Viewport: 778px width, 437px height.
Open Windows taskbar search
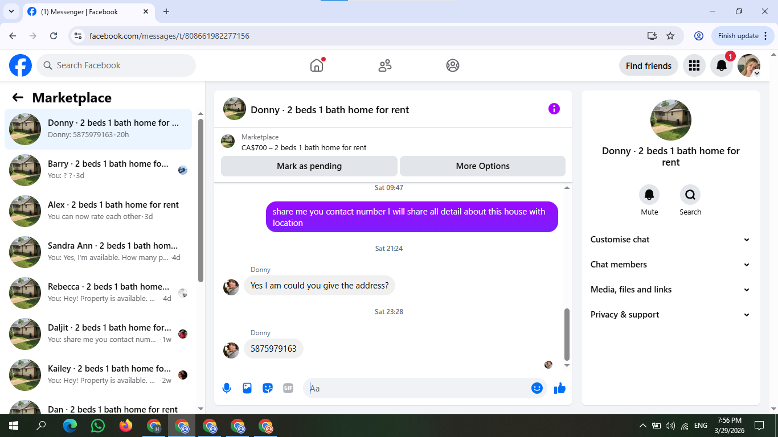coord(41,425)
